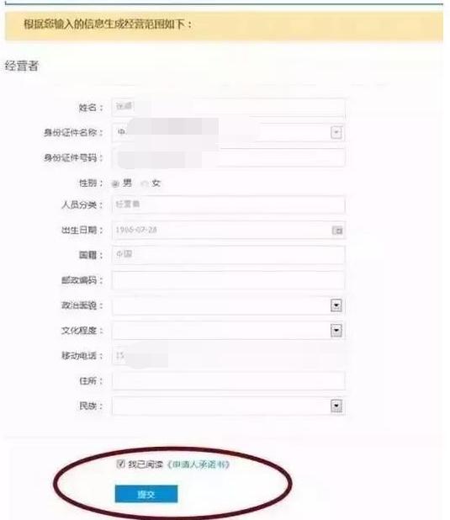Select the 男 gender radio button
The image size is (450, 520).
115,183
